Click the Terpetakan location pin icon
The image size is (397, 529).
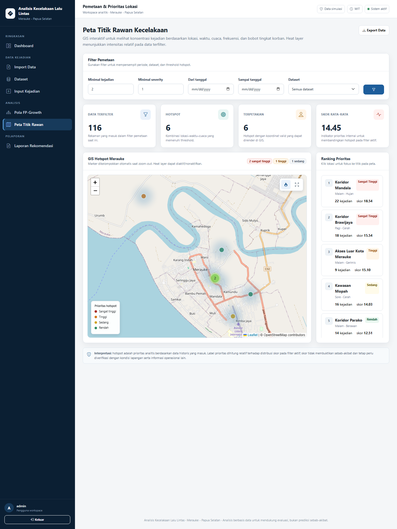click(301, 115)
